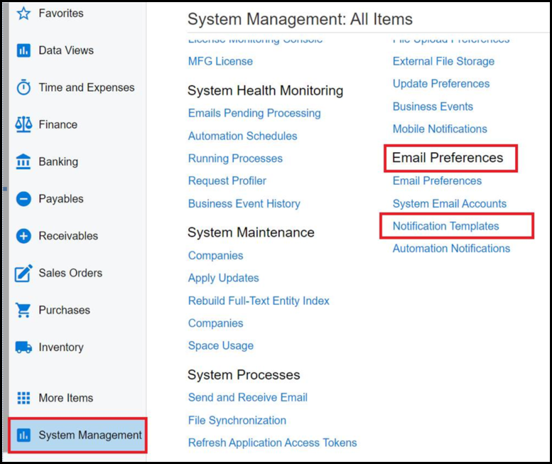
Task: Open Send and Receive Email
Action: (x=247, y=397)
